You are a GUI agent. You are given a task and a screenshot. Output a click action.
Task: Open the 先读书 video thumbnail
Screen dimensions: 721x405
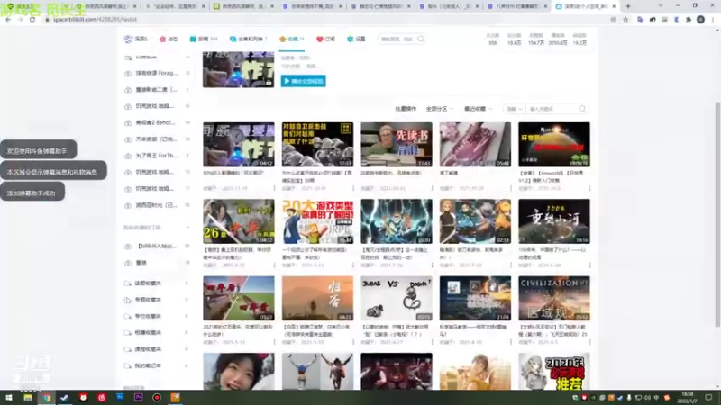click(397, 144)
